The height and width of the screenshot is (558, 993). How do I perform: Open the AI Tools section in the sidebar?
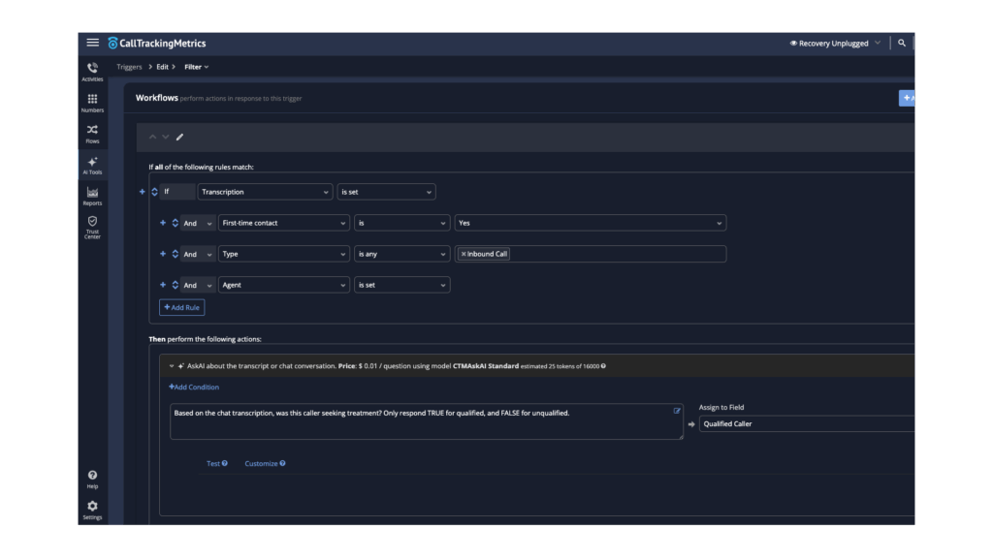(91, 167)
